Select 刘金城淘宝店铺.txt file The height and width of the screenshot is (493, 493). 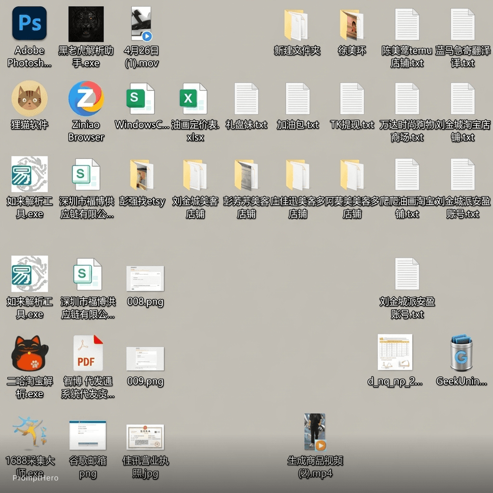pos(462,99)
